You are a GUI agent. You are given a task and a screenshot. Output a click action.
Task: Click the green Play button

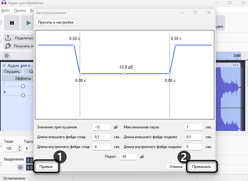(28, 23)
